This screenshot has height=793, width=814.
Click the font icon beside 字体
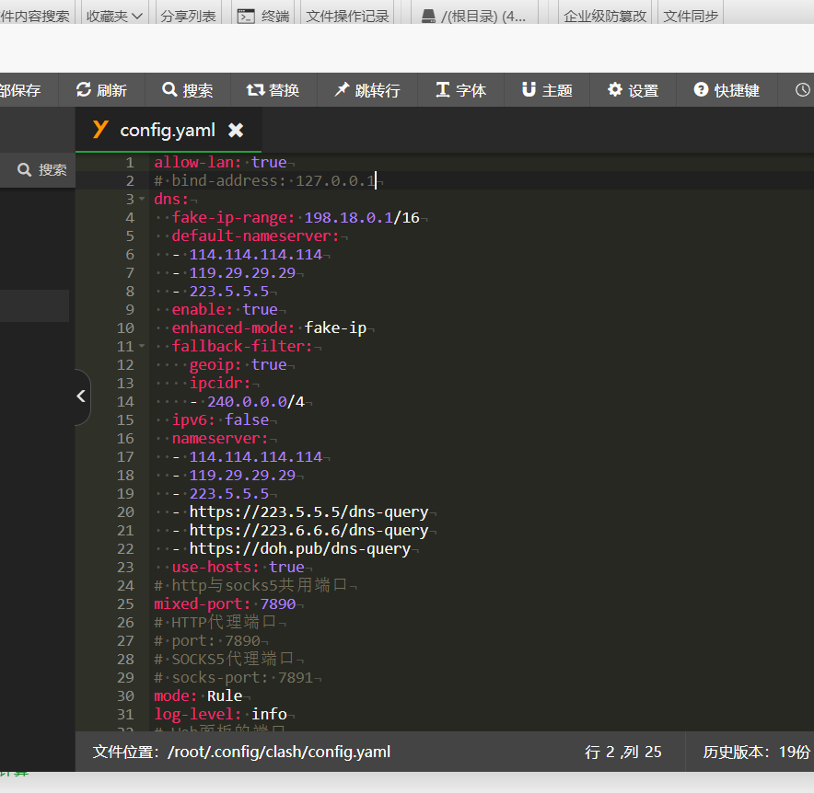coord(442,90)
